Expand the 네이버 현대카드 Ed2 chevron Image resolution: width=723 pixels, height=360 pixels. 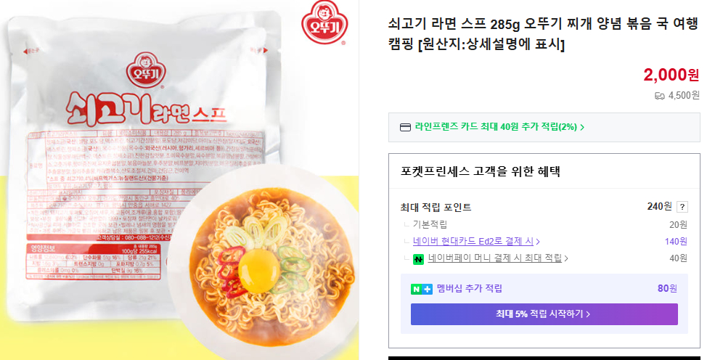coord(538,242)
